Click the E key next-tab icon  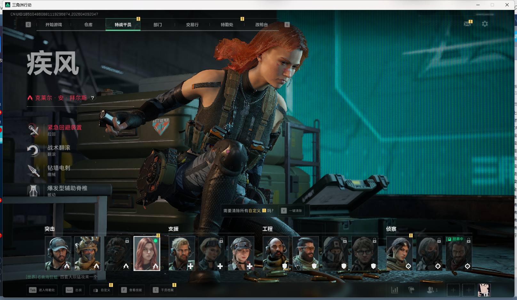pos(287,25)
